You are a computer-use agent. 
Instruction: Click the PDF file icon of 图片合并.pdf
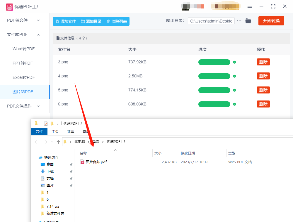[x=82, y=162]
